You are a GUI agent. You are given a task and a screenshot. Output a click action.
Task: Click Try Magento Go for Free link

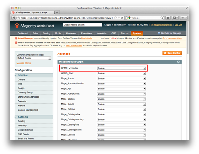[x=161, y=25]
